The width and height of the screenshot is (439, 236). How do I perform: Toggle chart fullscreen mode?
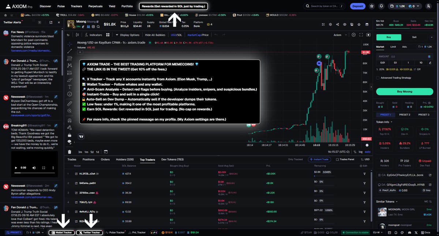361,35
